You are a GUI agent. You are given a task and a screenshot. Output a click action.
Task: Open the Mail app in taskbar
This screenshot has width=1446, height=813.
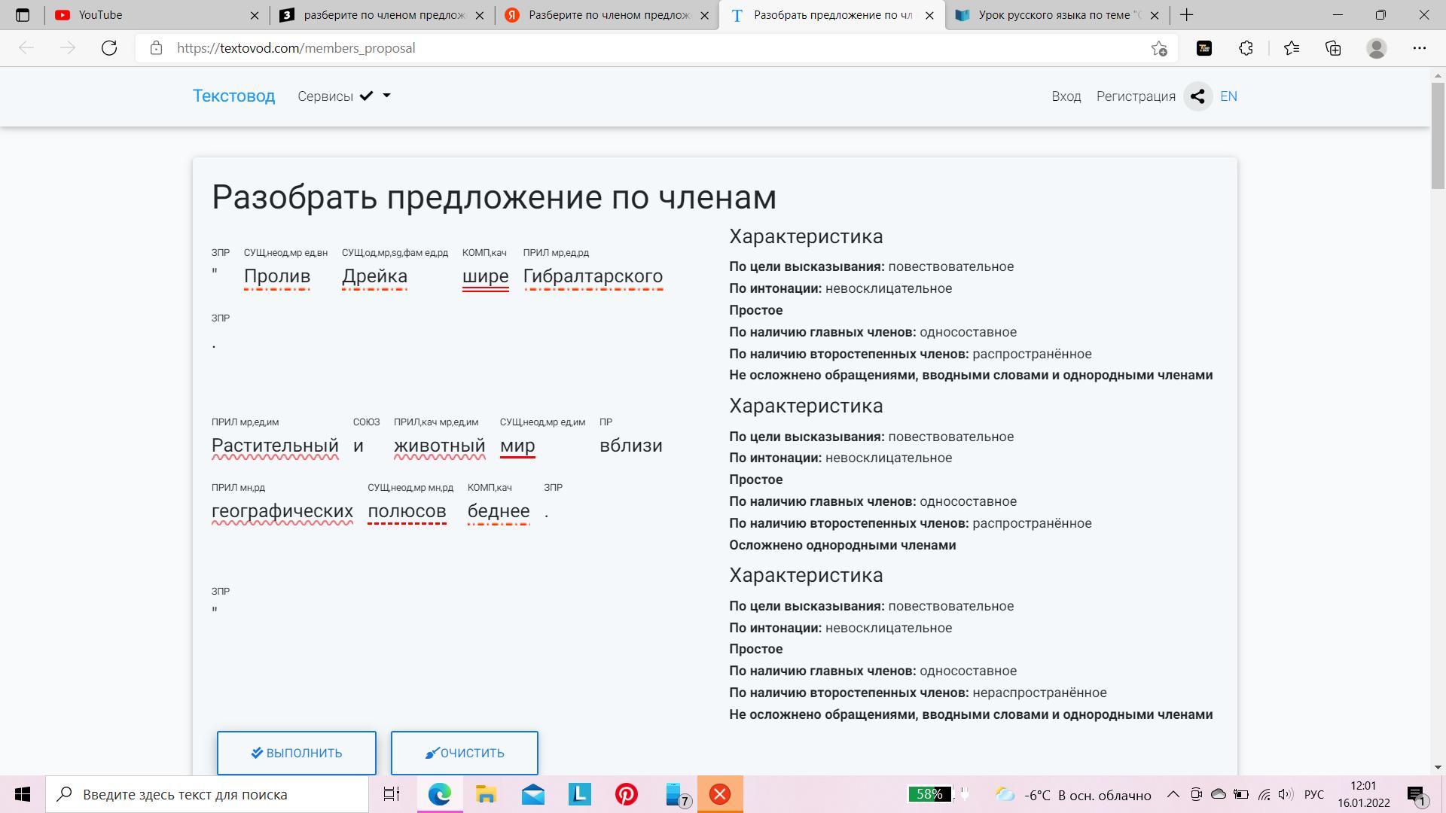[533, 794]
